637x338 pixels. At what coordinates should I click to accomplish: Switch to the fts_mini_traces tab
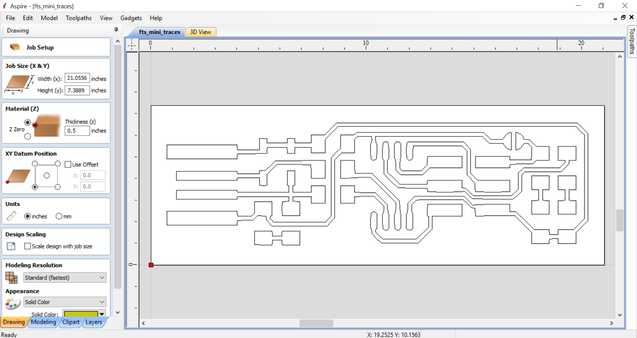point(159,32)
